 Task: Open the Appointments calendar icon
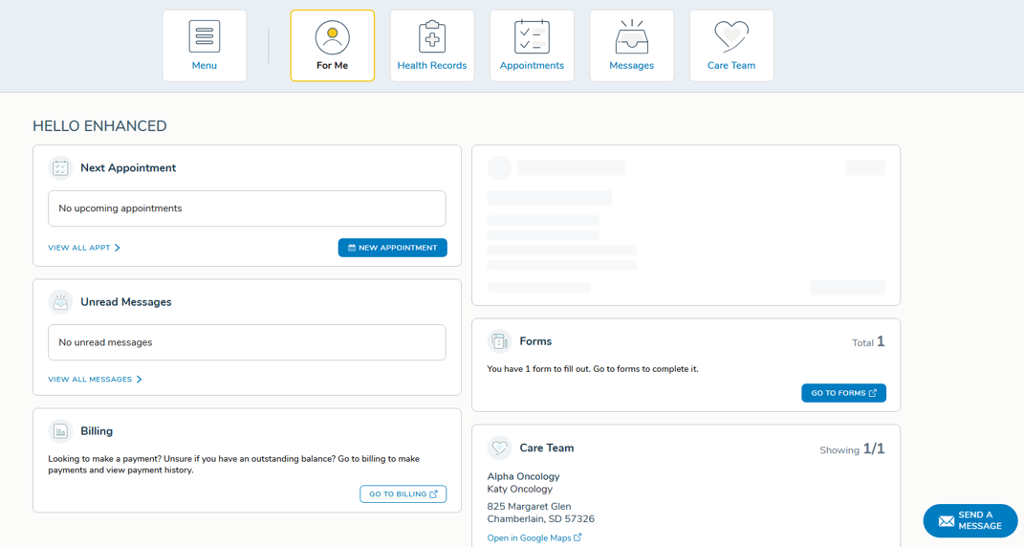[x=532, y=38]
